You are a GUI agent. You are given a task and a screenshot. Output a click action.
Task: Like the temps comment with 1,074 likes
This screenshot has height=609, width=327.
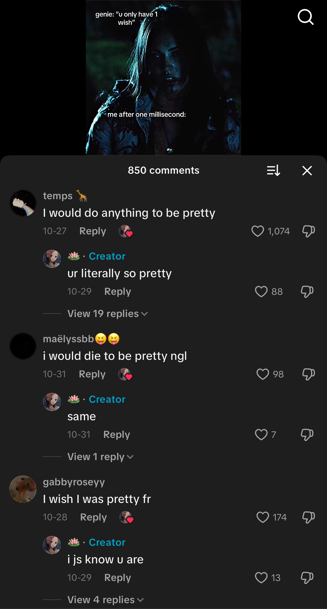(x=258, y=231)
